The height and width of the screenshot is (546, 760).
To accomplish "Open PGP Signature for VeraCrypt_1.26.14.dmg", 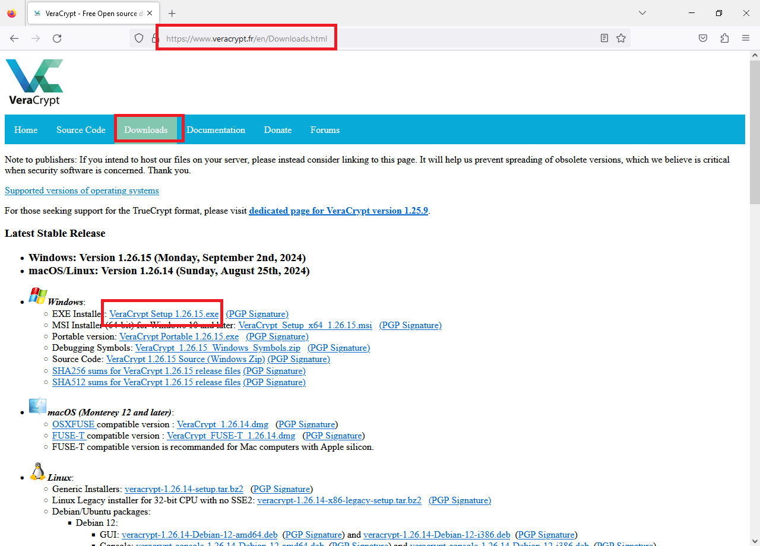I will pyautogui.click(x=306, y=424).
